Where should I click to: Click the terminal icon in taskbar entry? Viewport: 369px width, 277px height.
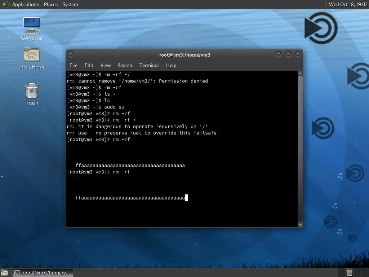point(17,273)
